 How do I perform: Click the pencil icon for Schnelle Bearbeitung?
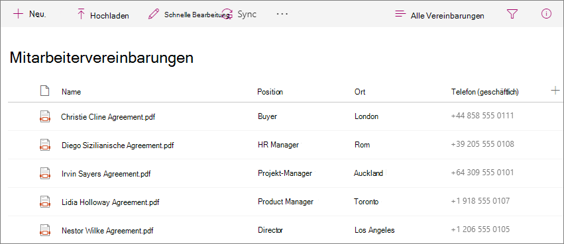point(154,15)
